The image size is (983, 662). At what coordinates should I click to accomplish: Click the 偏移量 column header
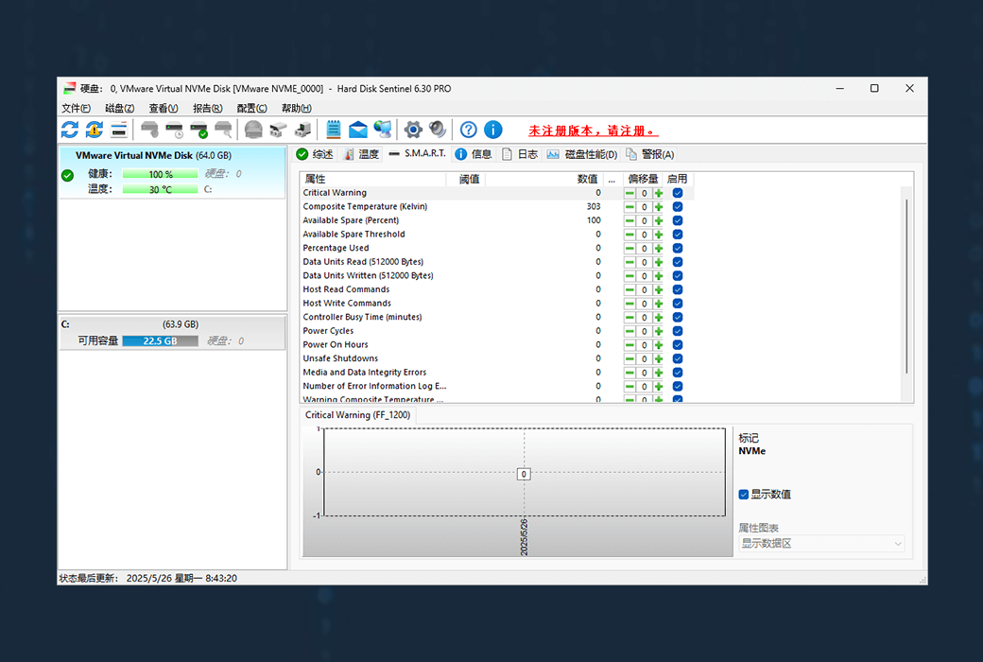pos(643,179)
